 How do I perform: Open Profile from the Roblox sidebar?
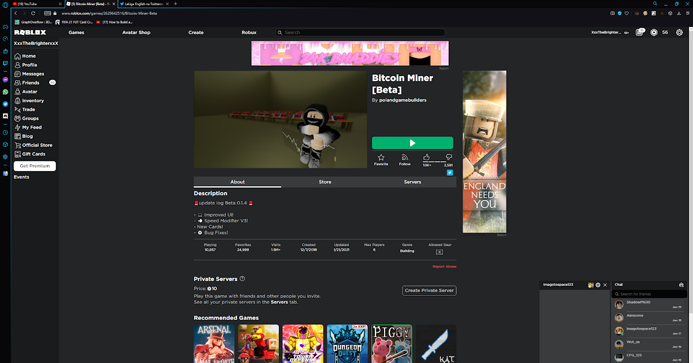click(26, 65)
